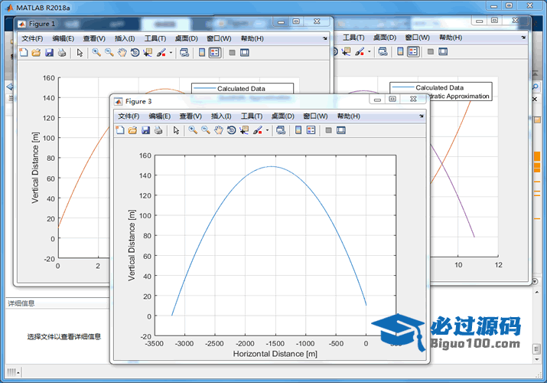
Task: Hide Plot Tools icon in Figure 1
Action: (x=232, y=53)
